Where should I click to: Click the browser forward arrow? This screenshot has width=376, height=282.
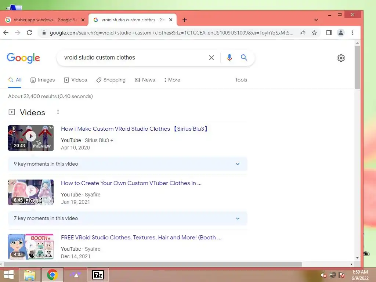pyautogui.click(x=18, y=33)
